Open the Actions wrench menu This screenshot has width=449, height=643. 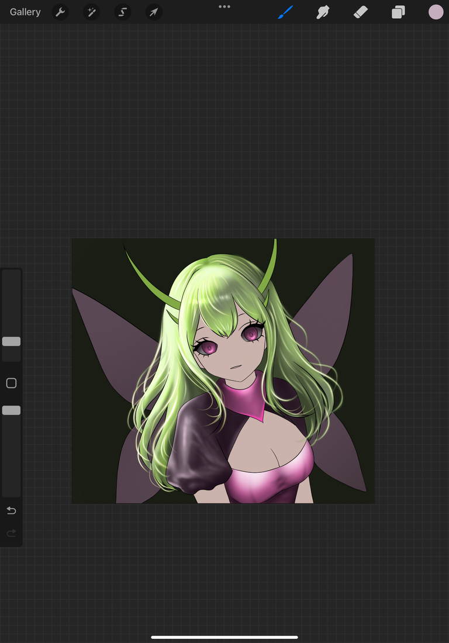pos(60,12)
